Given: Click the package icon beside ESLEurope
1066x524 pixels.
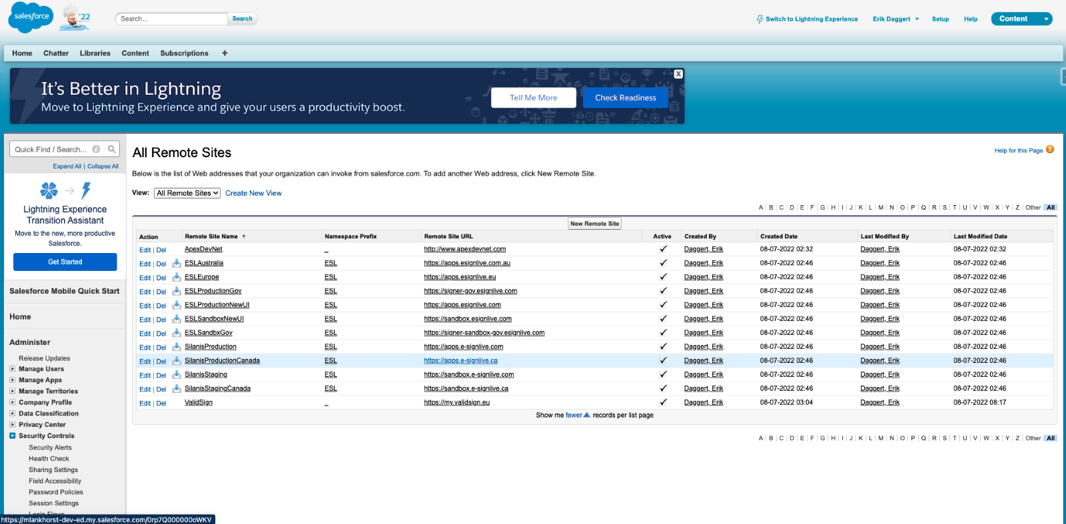Looking at the screenshot, I should (x=177, y=277).
